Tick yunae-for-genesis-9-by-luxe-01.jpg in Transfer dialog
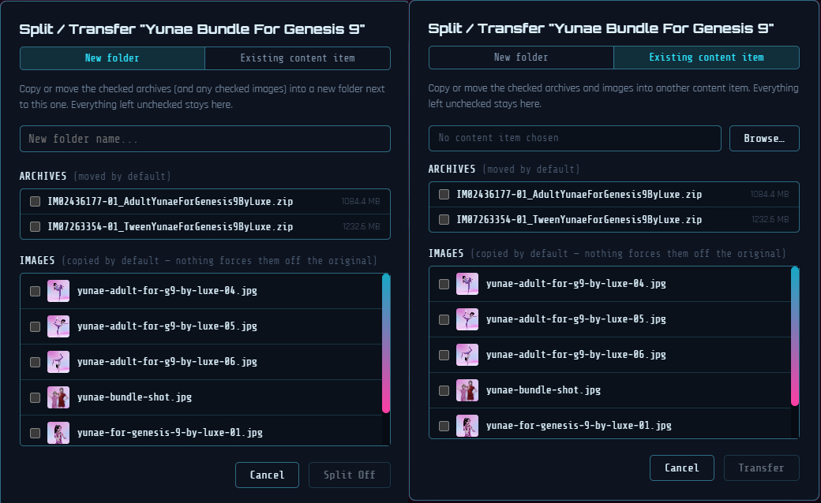Viewport: 821px width, 503px height. click(444, 427)
